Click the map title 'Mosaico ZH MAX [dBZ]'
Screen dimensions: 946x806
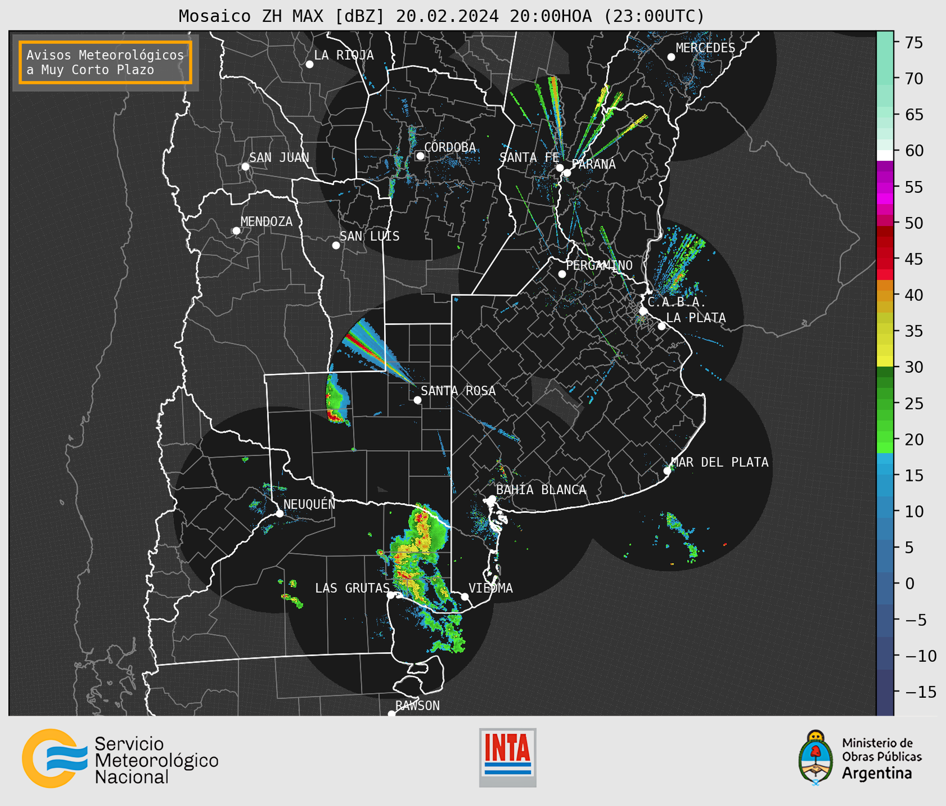click(282, 16)
